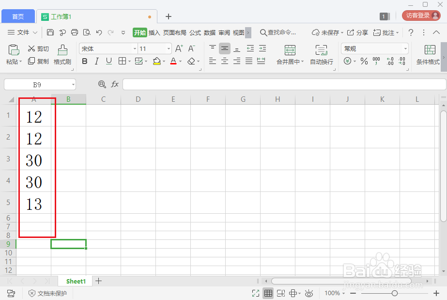Image resolution: width=447 pixels, height=300 pixels.
Task: Click in the formula bar input
Action: coord(284,84)
